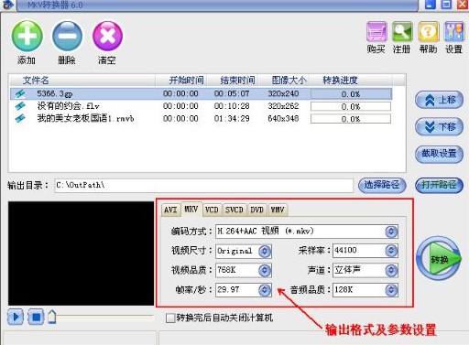
Task: Open the 视频尺寸 Original dropdown
Action: point(265,252)
